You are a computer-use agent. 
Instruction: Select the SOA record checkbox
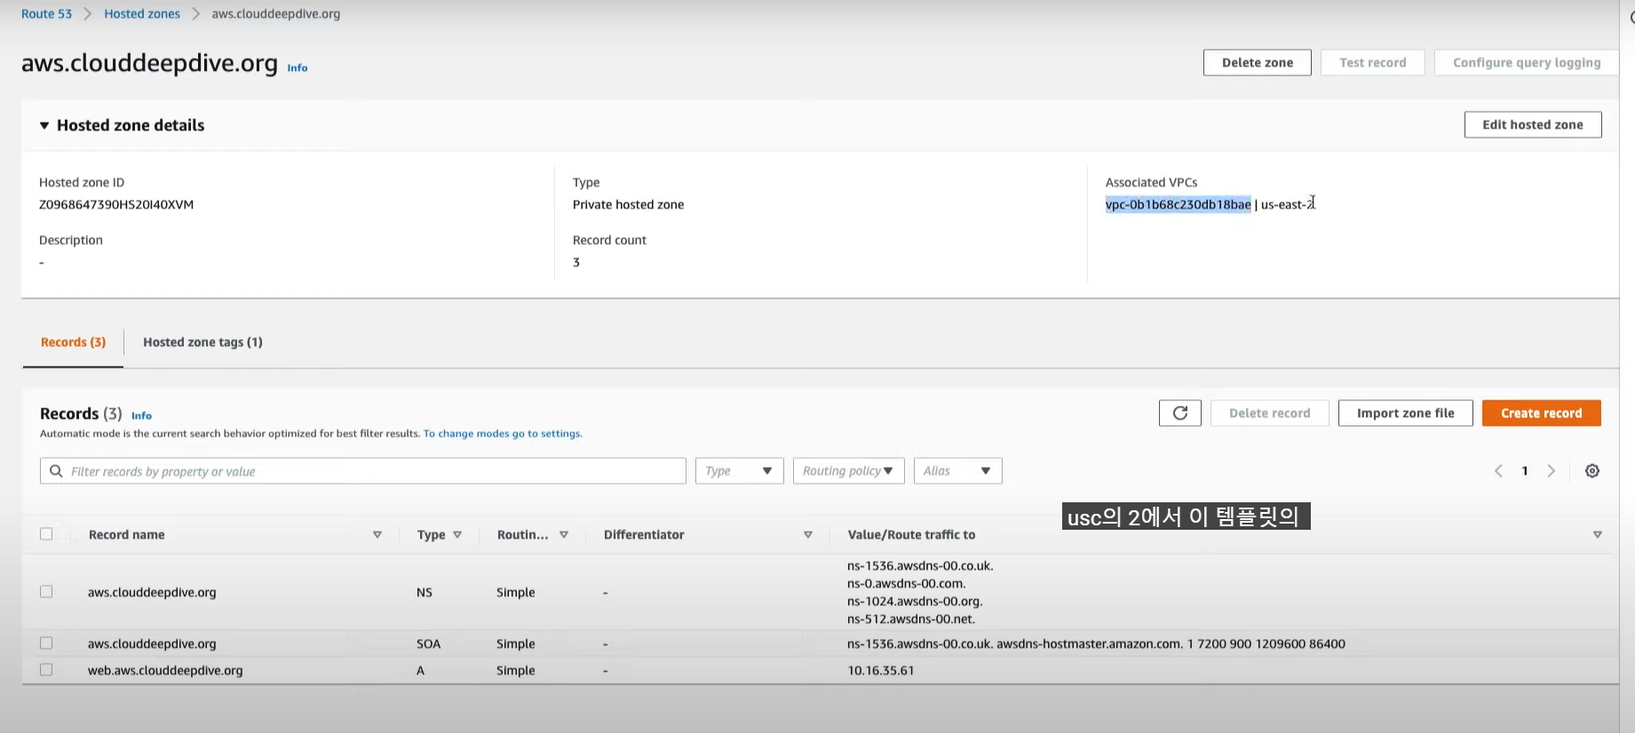point(46,643)
